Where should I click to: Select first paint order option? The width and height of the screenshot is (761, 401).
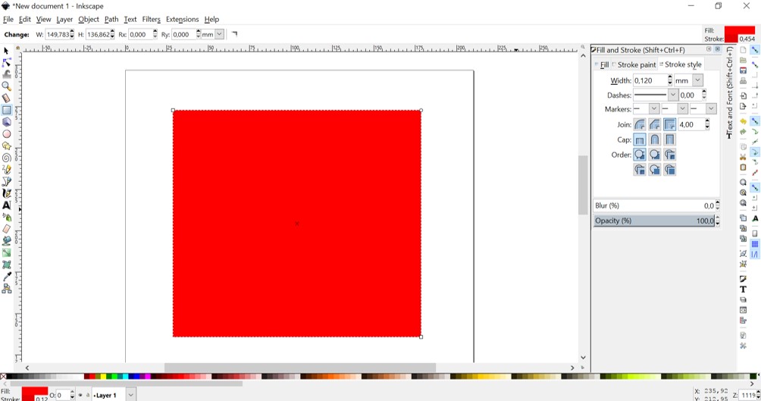pos(640,155)
